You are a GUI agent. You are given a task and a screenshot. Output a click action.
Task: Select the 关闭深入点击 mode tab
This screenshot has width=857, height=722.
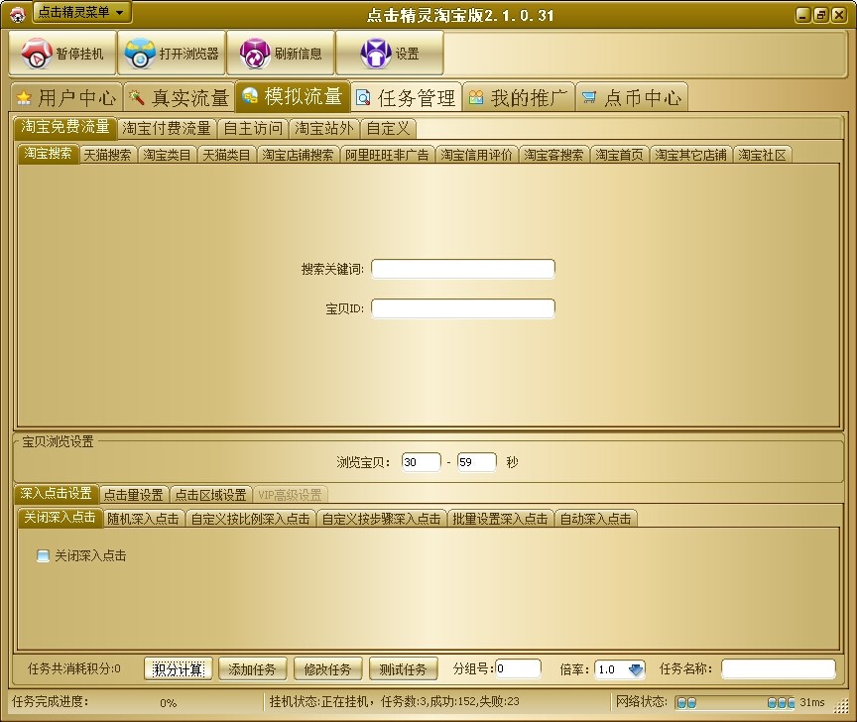(x=61, y=517)
